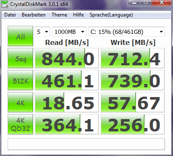Open the Hilfe menu
This screenshot has height=156, width=173.
(79, 15)
